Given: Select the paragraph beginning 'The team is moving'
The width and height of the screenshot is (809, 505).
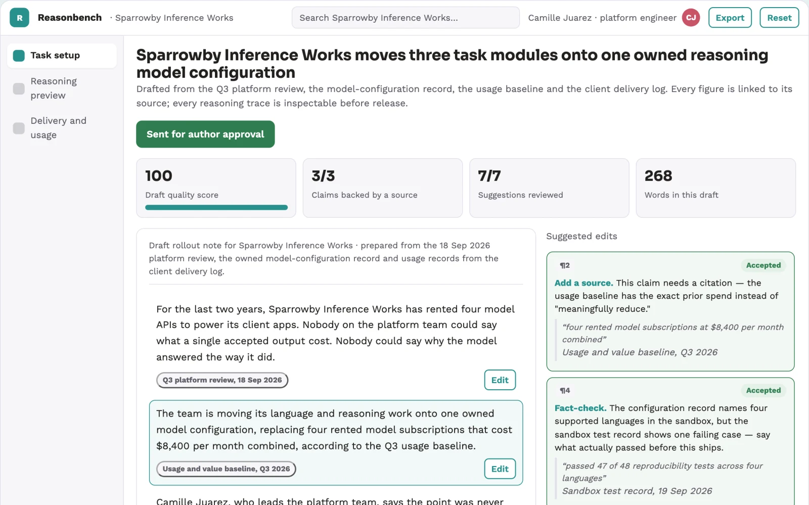Looking at the screenshot, I should click(x=336, y=443).
